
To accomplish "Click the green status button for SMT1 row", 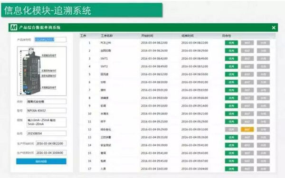I will pos(231,58).
